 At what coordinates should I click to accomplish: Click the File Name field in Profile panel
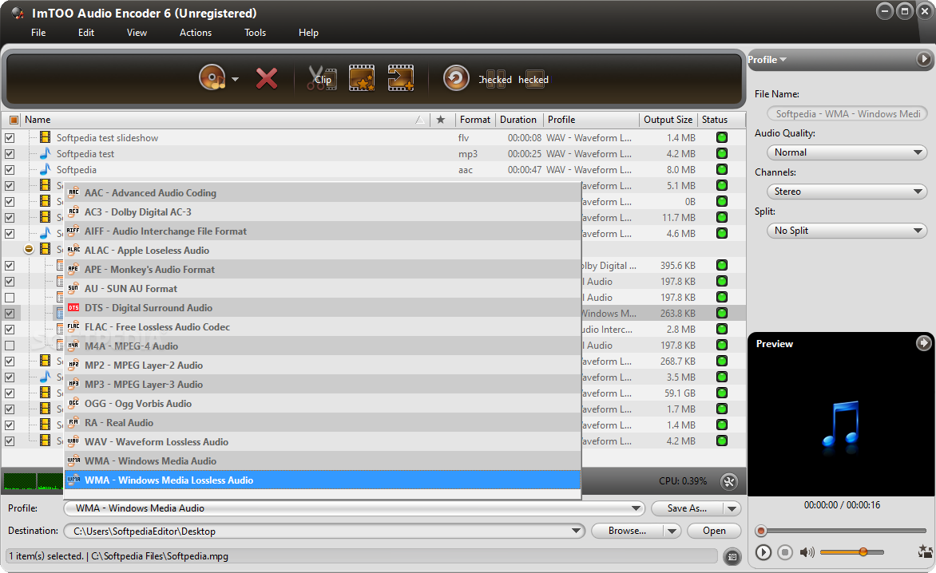point(847,114)
